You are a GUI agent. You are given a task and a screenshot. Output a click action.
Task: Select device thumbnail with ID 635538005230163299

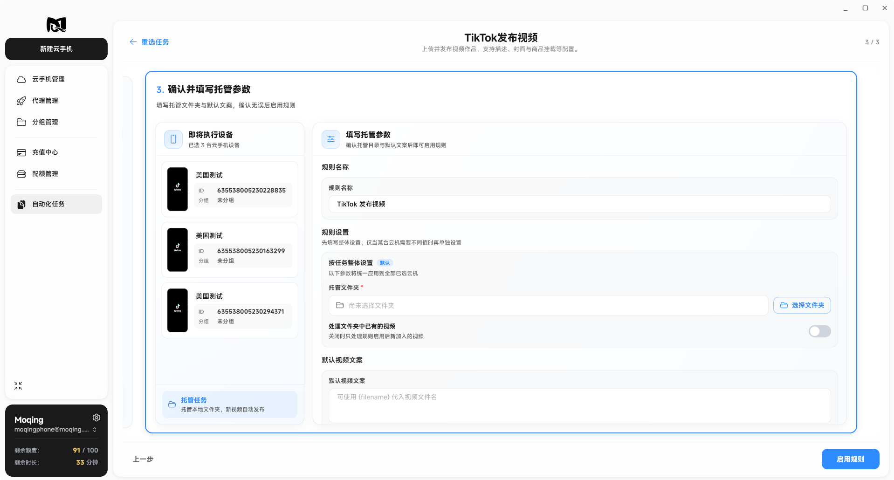pyautogui.click(x=178, y=250)
